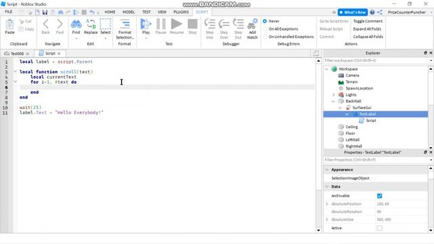Click the share icon near username
Screen dimensions: 434x244
[x=380, y=12]
